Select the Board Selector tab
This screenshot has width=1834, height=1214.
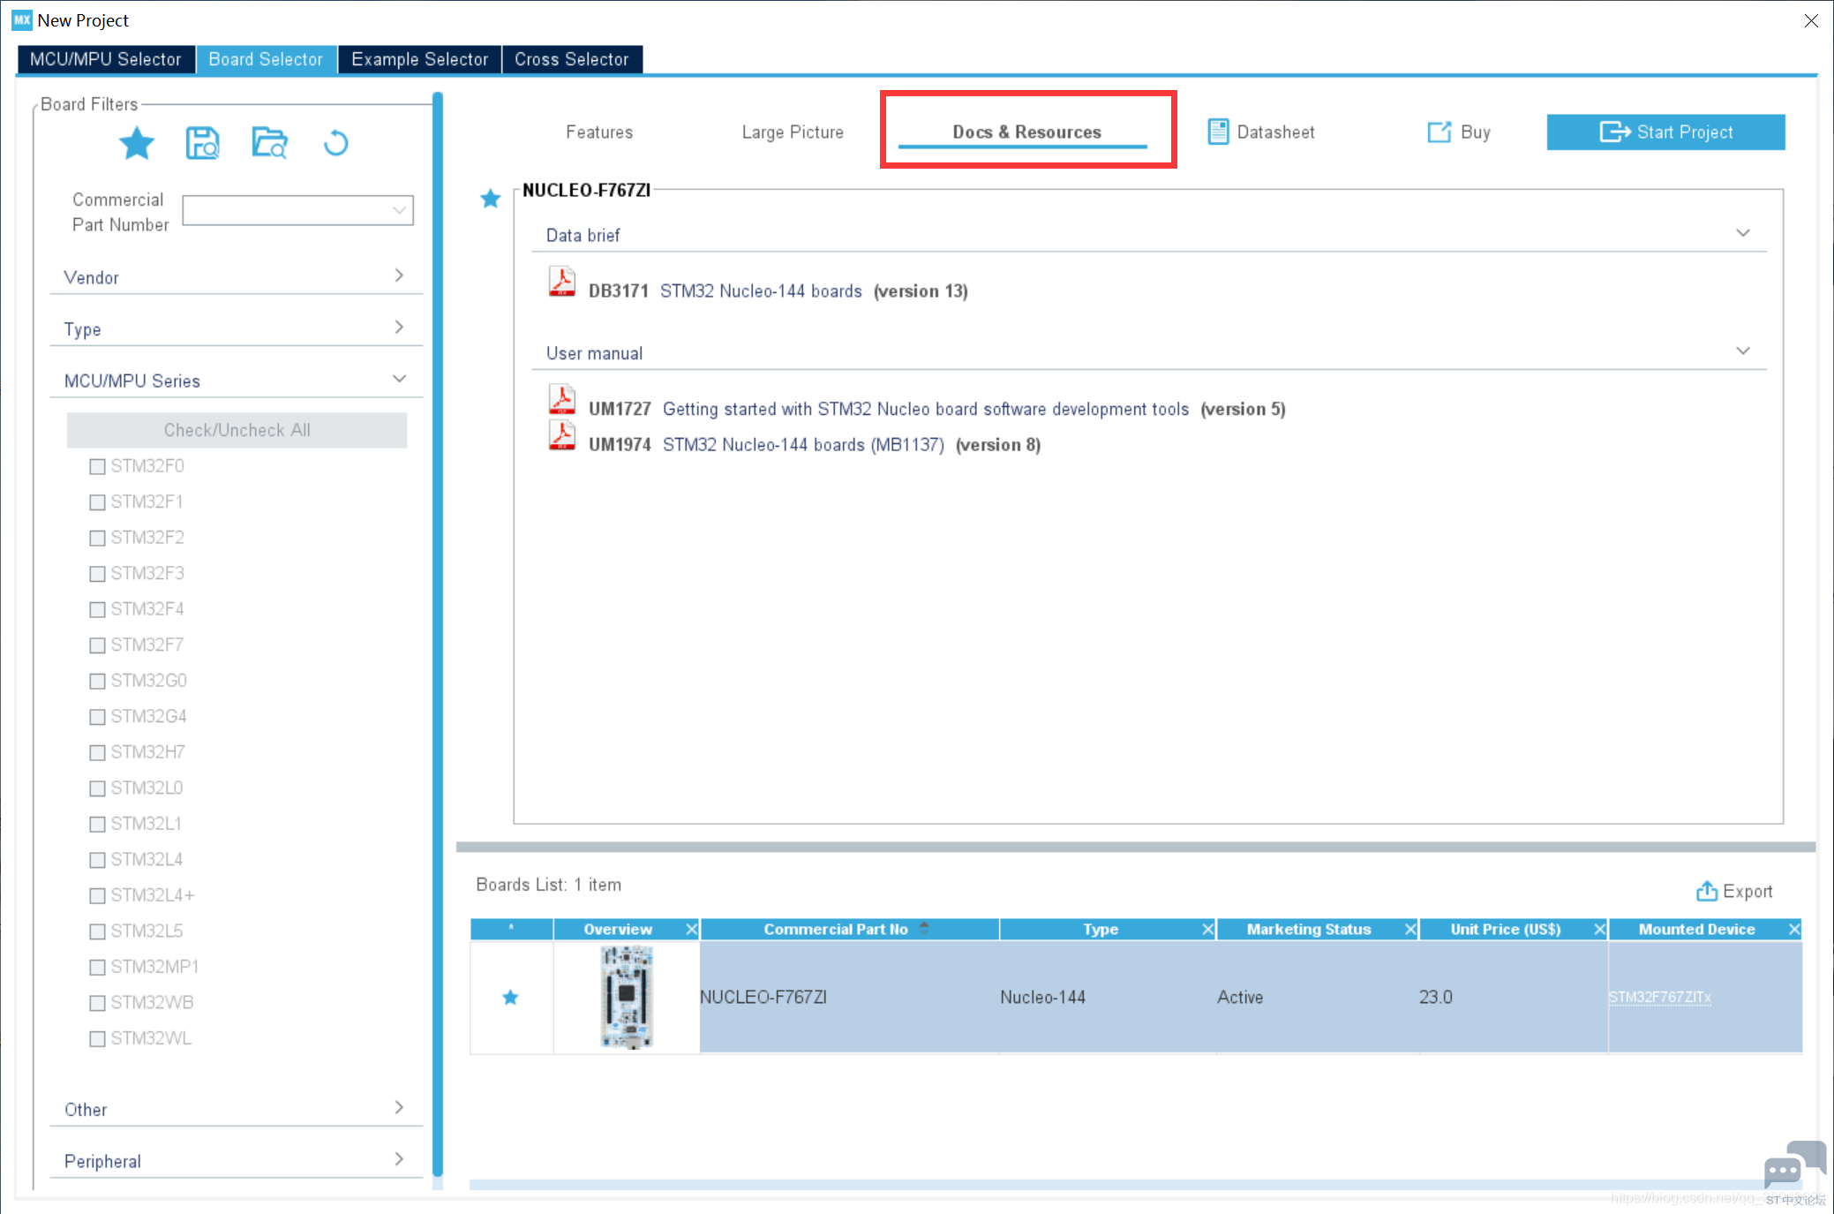pyautogui.click(x=266, y=59)
